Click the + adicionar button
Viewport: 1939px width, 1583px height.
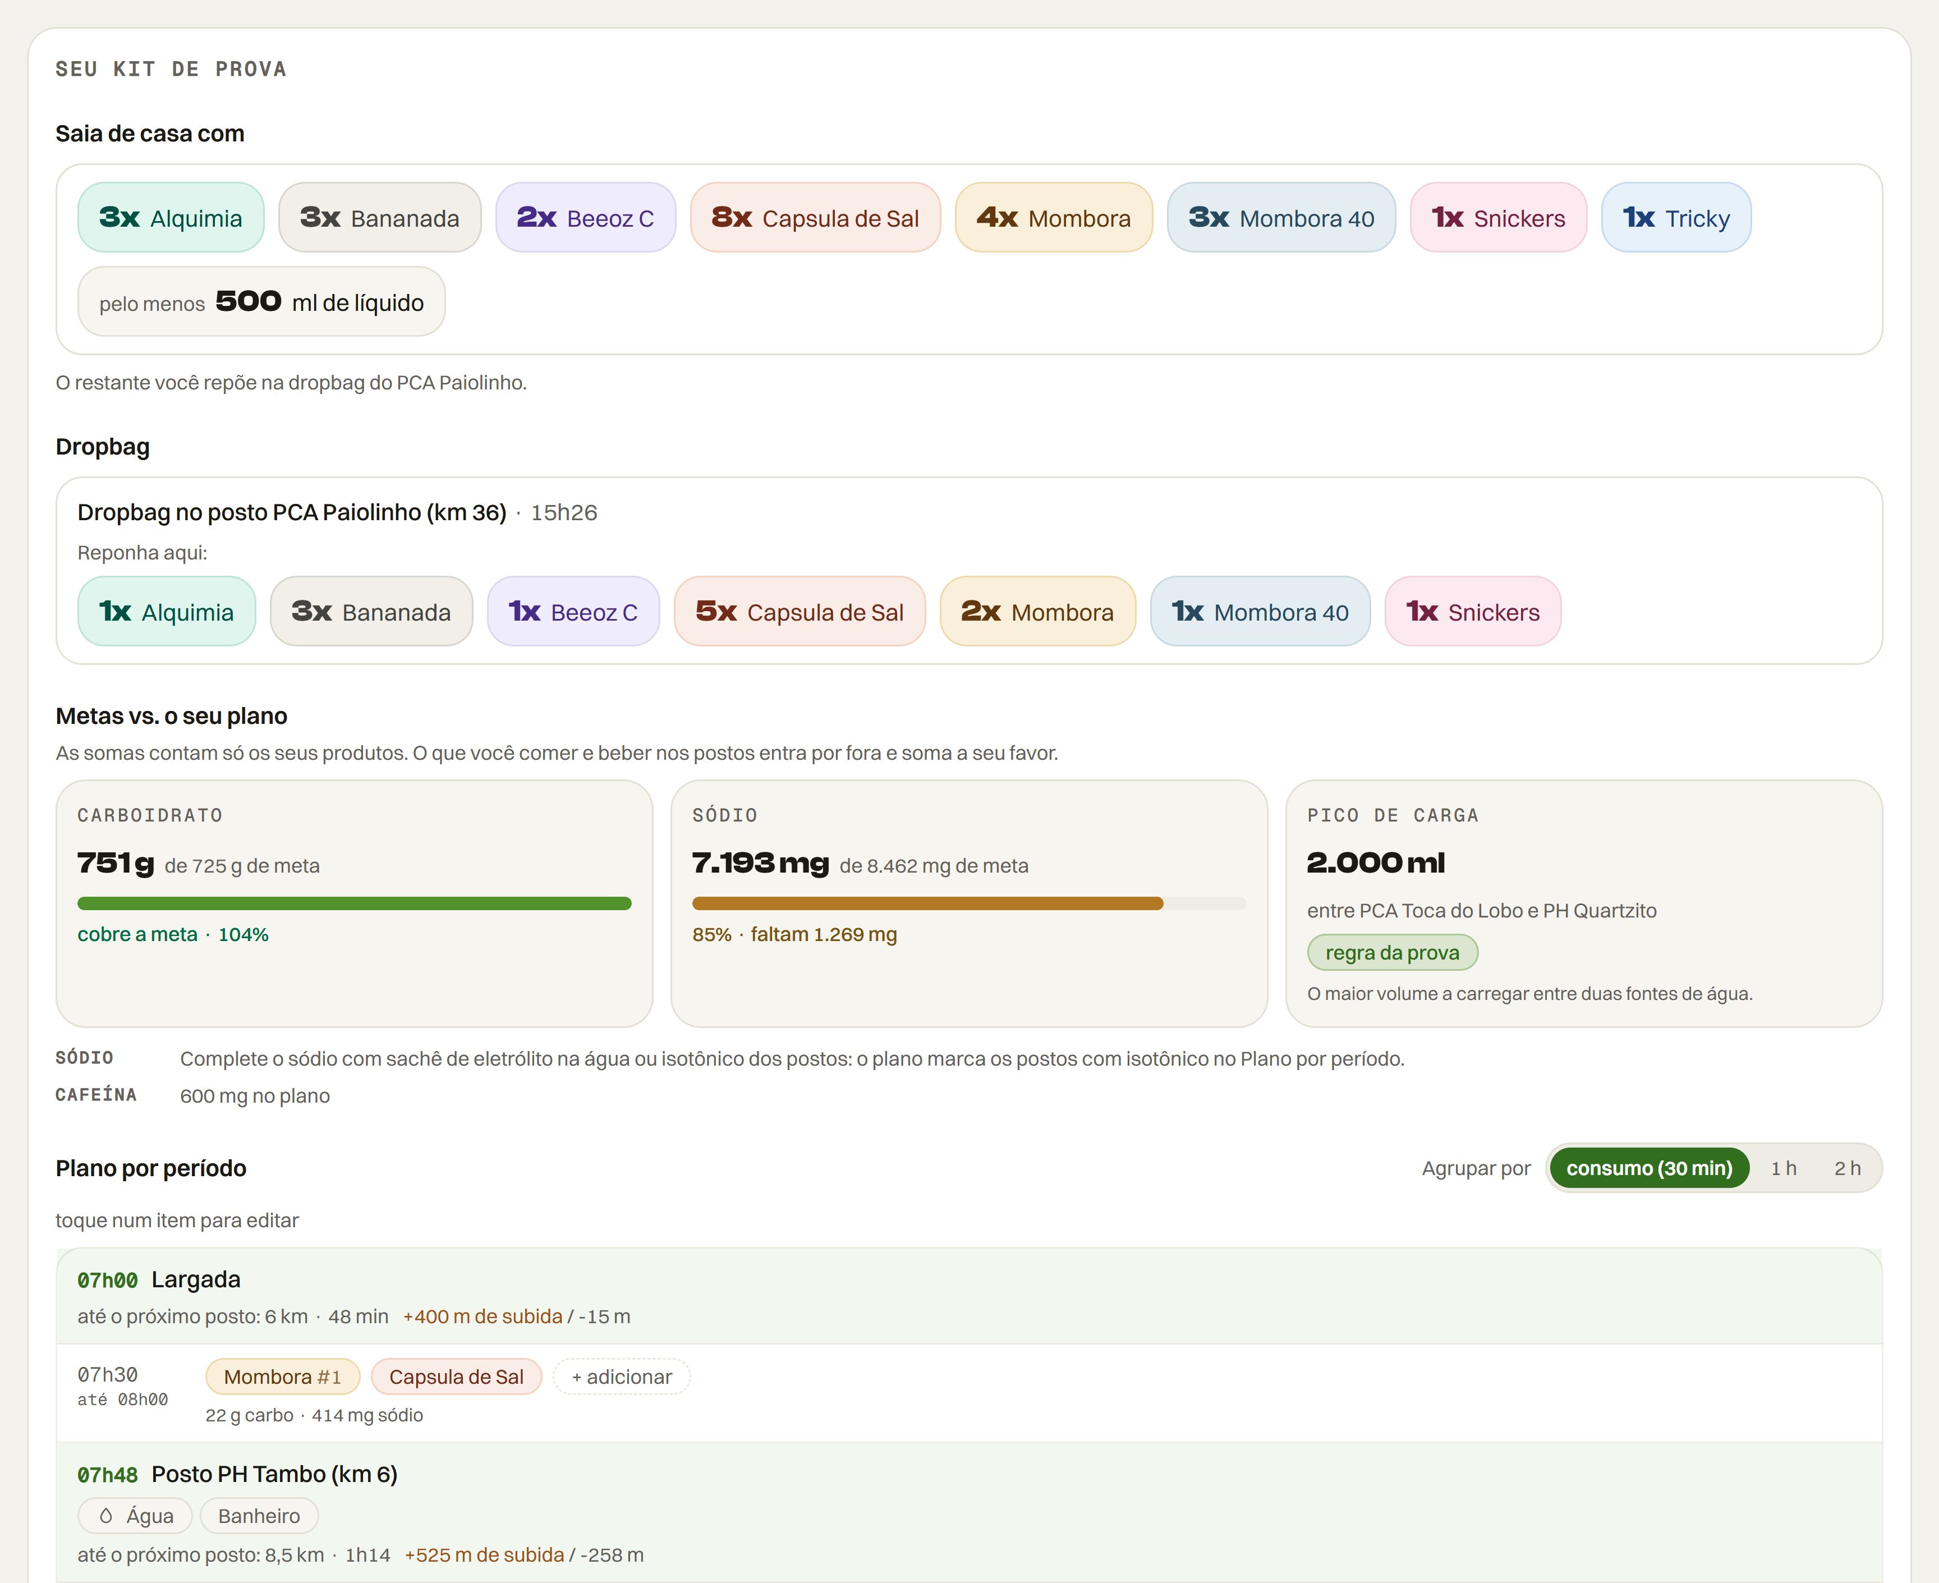click(x=622, y=1377)
